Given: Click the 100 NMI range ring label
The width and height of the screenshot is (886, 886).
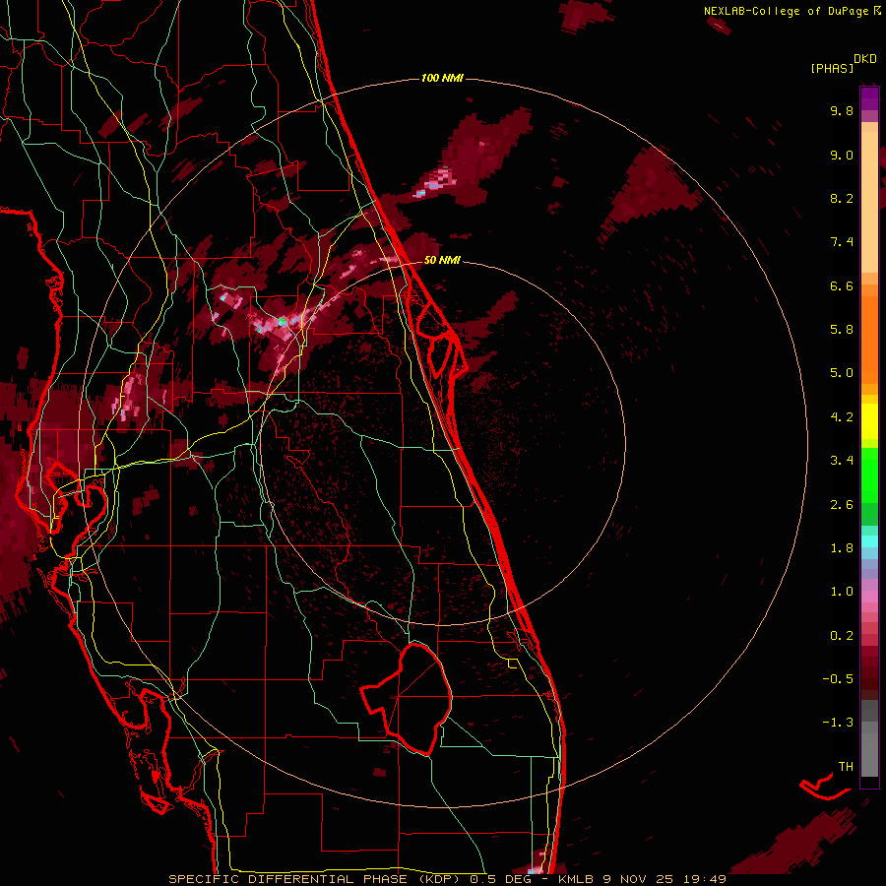Looking at the screenshot, I should click(442, 78).
